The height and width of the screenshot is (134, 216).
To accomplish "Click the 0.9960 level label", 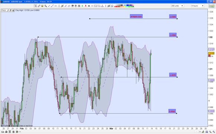I will point(172,111).
